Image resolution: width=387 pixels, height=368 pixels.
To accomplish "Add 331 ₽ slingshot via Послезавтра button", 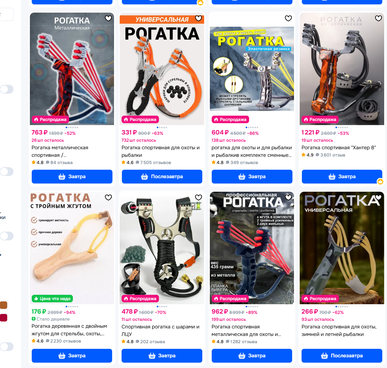I will tap(162, 177).
